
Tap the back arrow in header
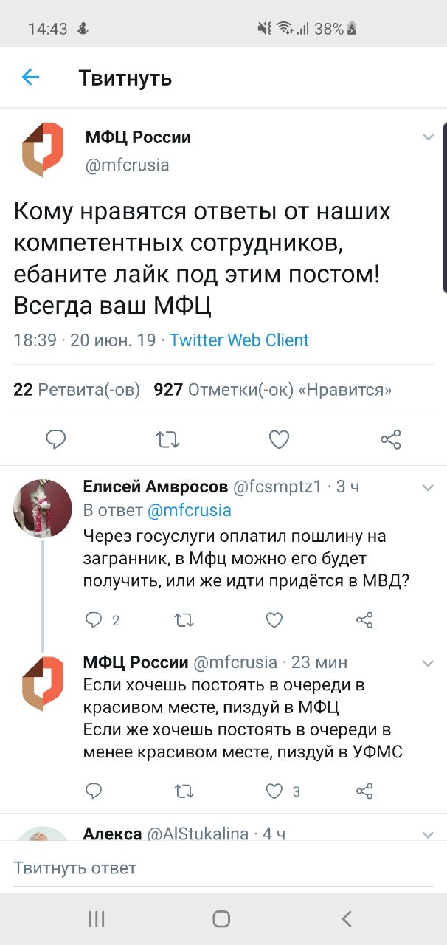[x=30, y=77]
